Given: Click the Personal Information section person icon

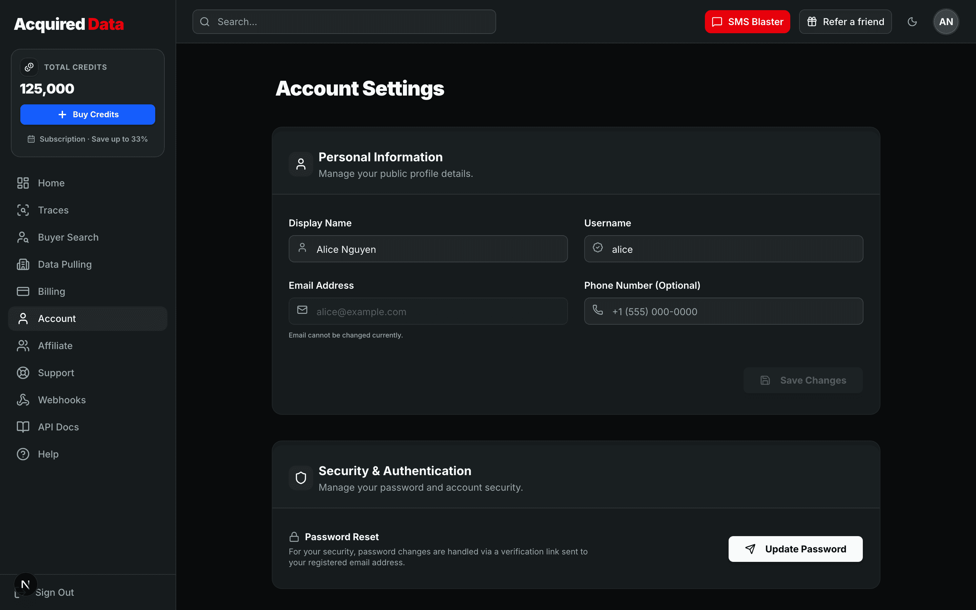Looking at the screenshot, I should click(301, 164).
